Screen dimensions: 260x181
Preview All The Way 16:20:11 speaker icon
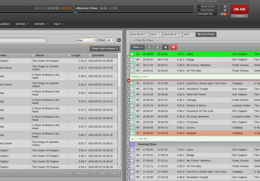click(x=138, y=70)
